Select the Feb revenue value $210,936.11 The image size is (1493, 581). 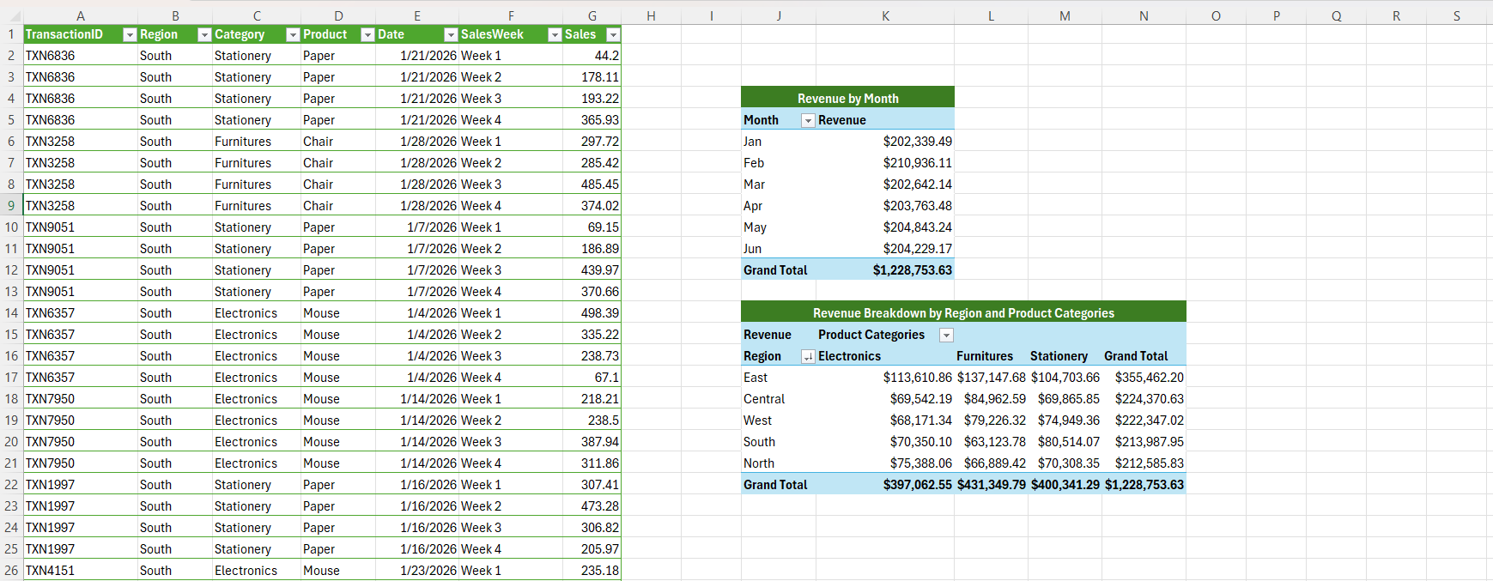pos(885,162)
